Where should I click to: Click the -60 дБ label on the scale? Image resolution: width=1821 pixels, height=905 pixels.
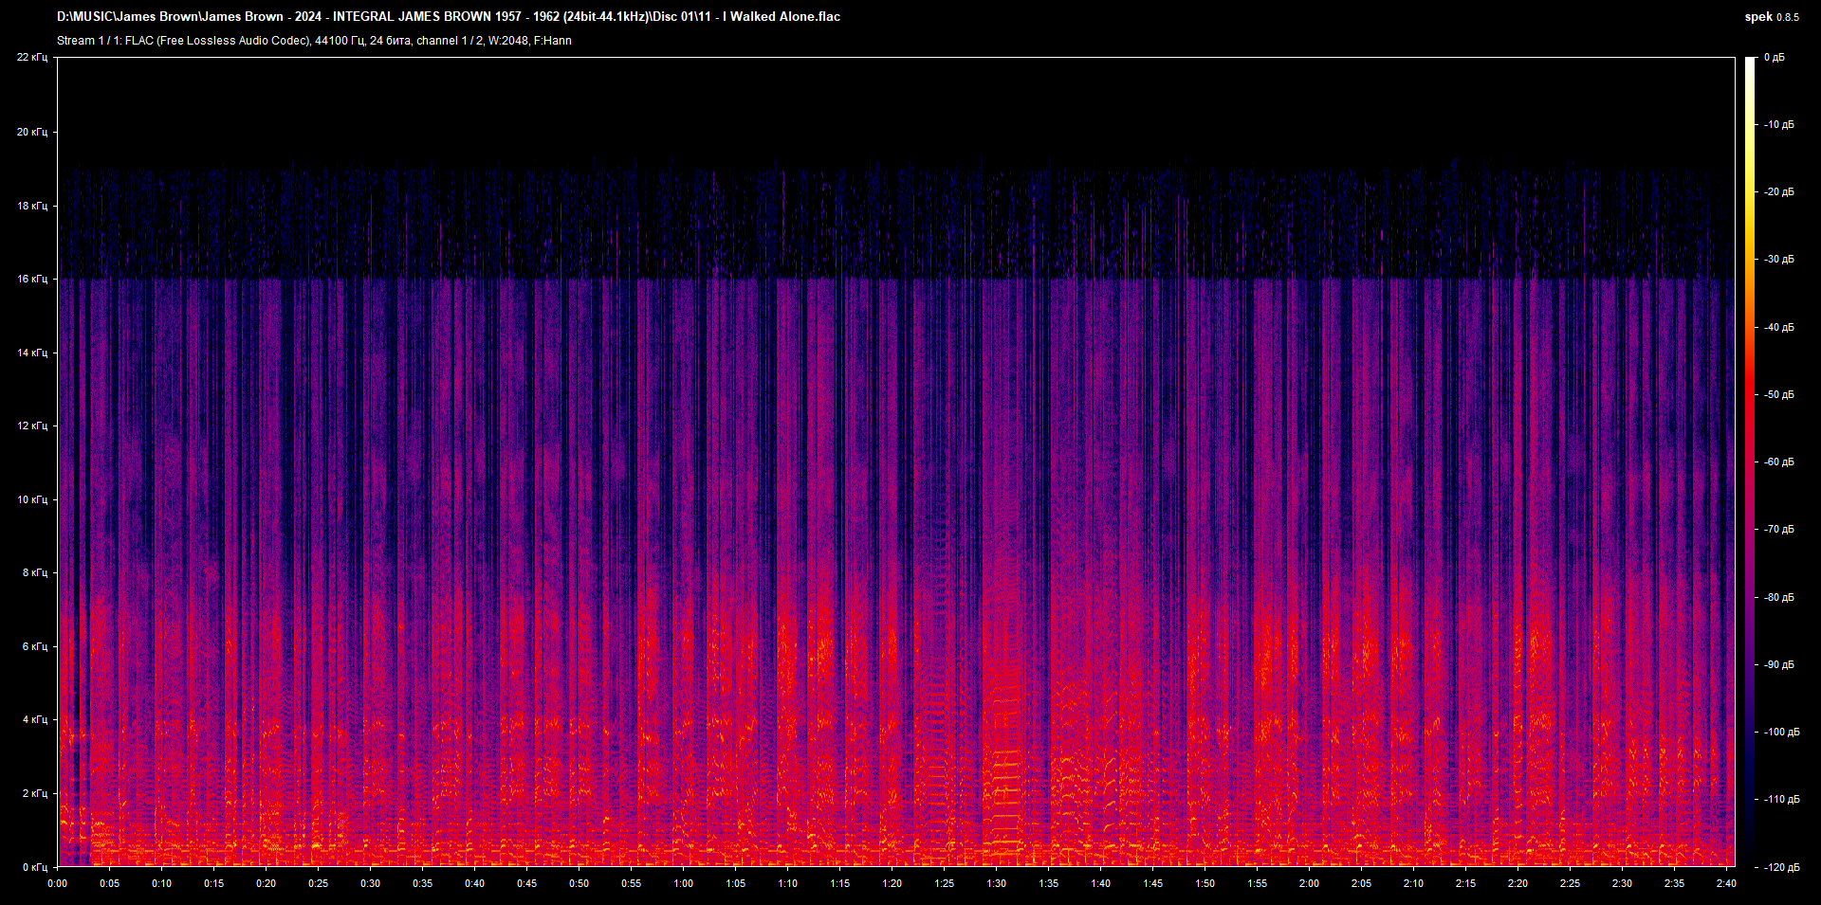coord(1779,462)
